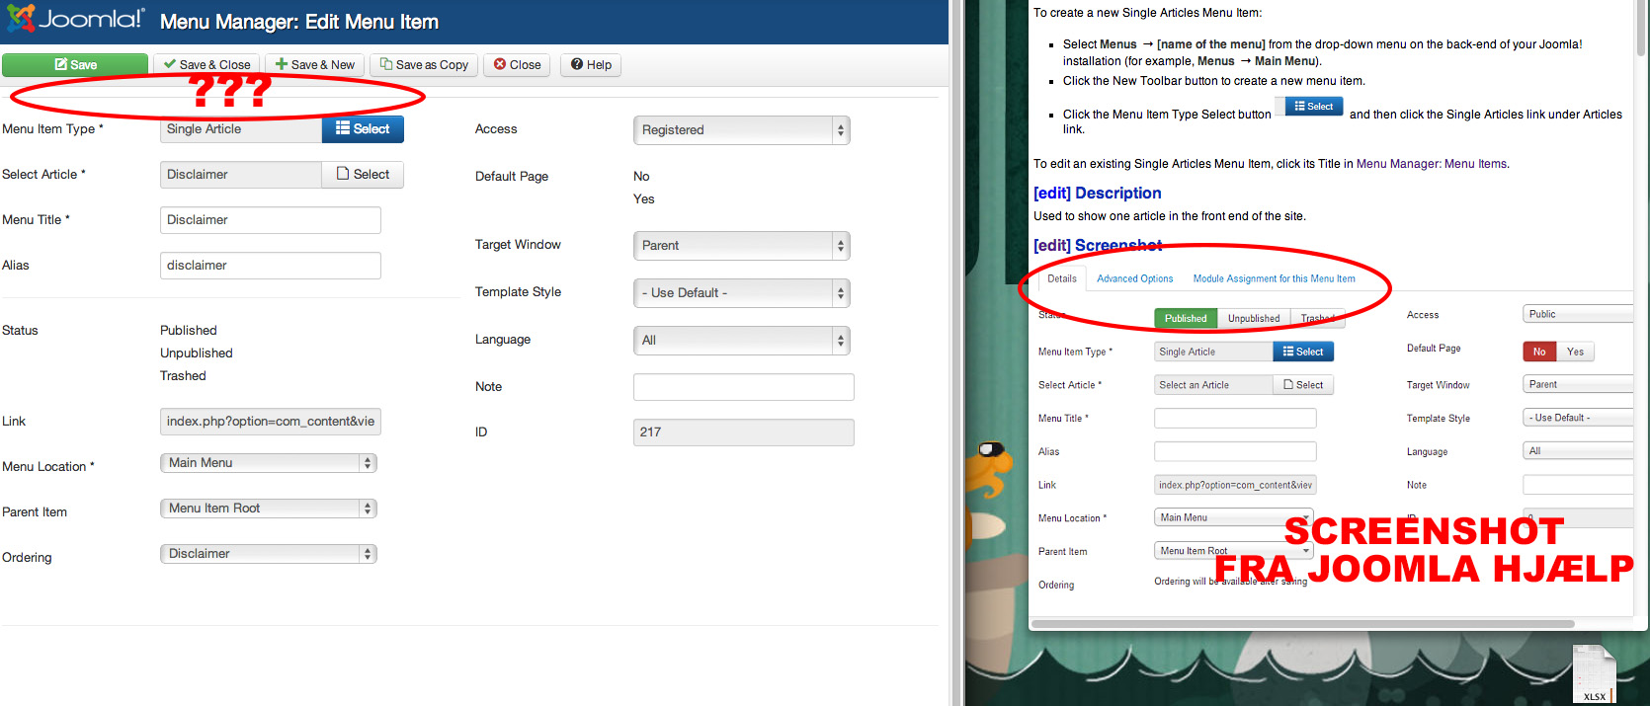Choose No for Default Page in the editor
Image resolution: width=1650 pixels, height=706 pixels.
click(641, 177)
